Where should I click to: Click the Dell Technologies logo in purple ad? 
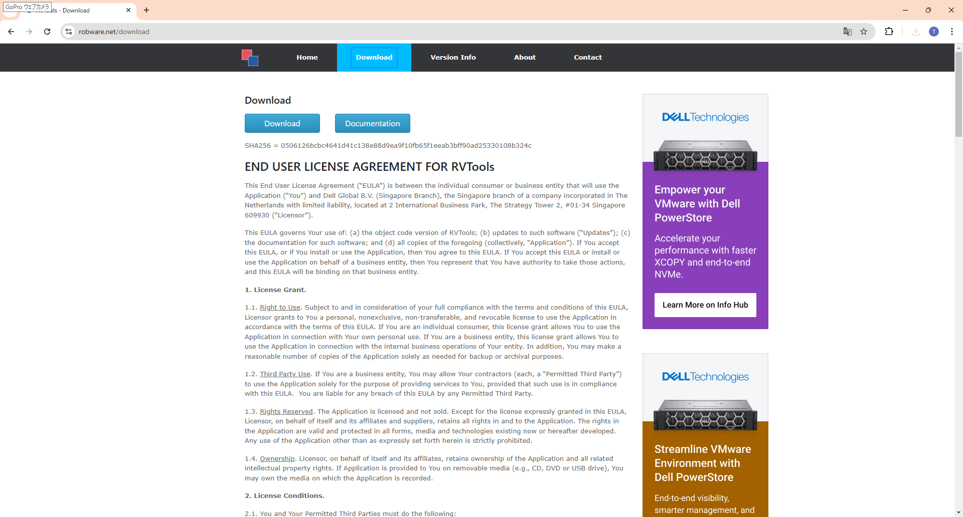point(705,117)
